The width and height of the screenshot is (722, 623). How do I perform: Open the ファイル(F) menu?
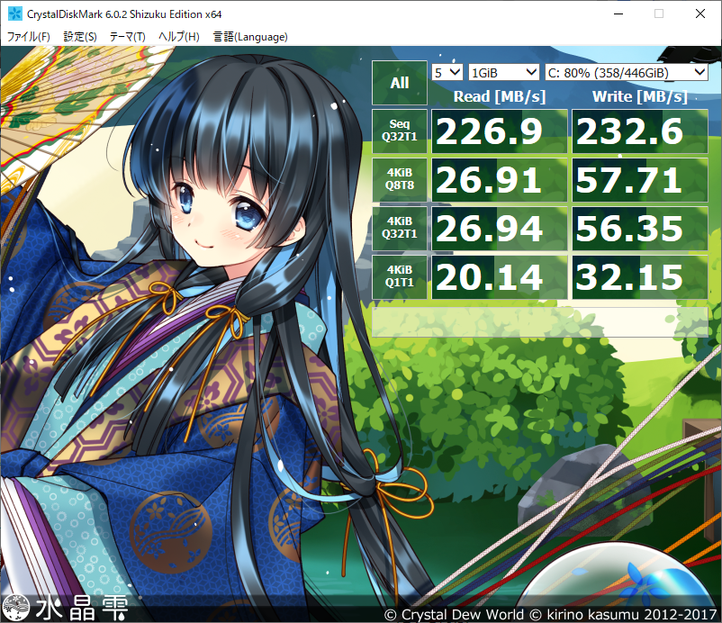pyautogui.click(x=29, y=37)
